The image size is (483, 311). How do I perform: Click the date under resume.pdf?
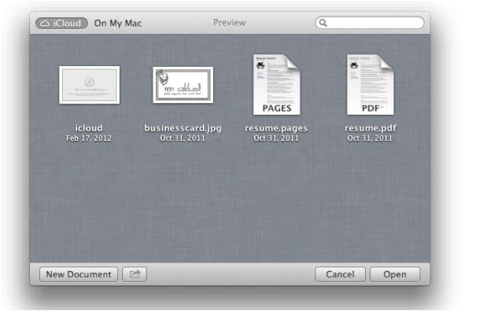pos(370,138)
